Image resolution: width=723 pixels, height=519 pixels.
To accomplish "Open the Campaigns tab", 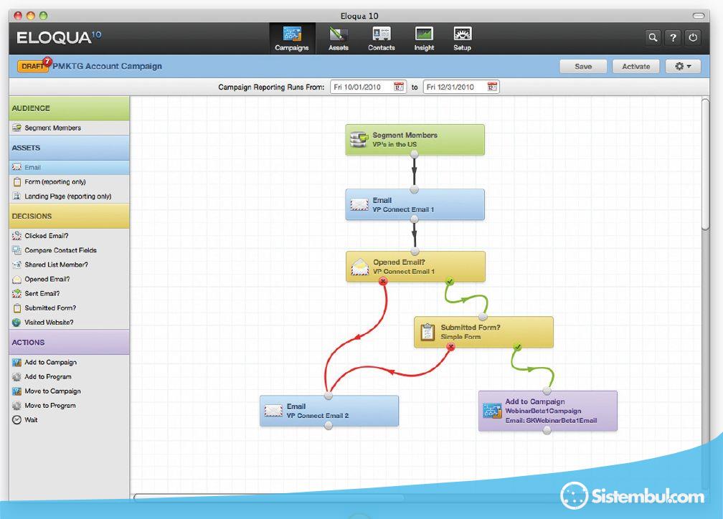I will coord(292,39).
